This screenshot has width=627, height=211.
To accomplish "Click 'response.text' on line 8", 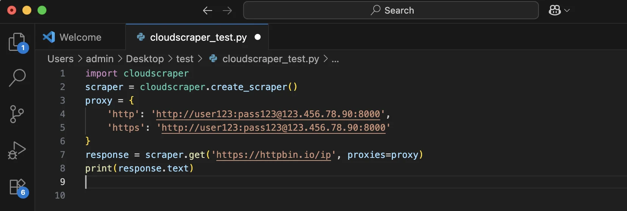I will pos(154,168).
